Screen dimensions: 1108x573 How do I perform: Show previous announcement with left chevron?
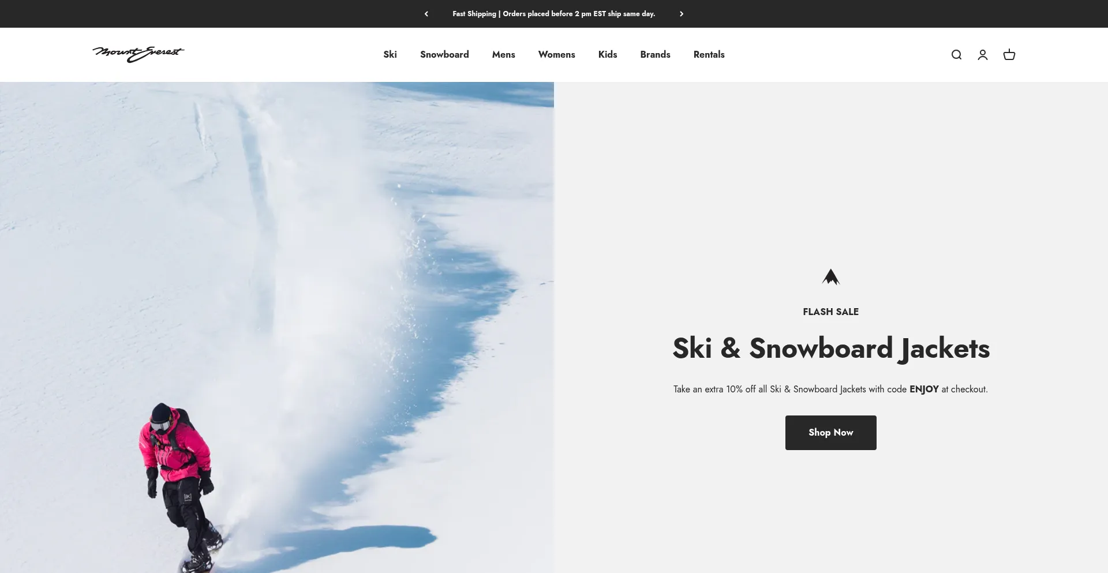pos(426,14)
